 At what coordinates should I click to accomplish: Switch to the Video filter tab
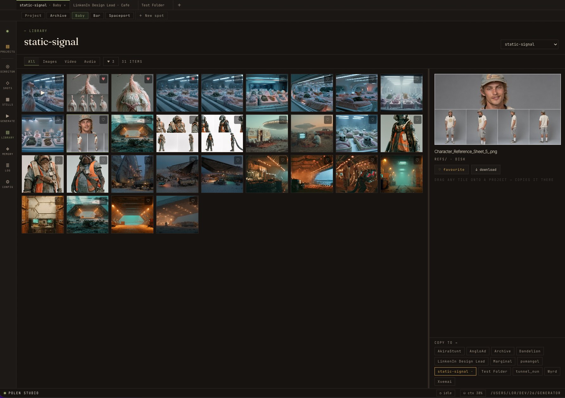click(x=70, y=61)
